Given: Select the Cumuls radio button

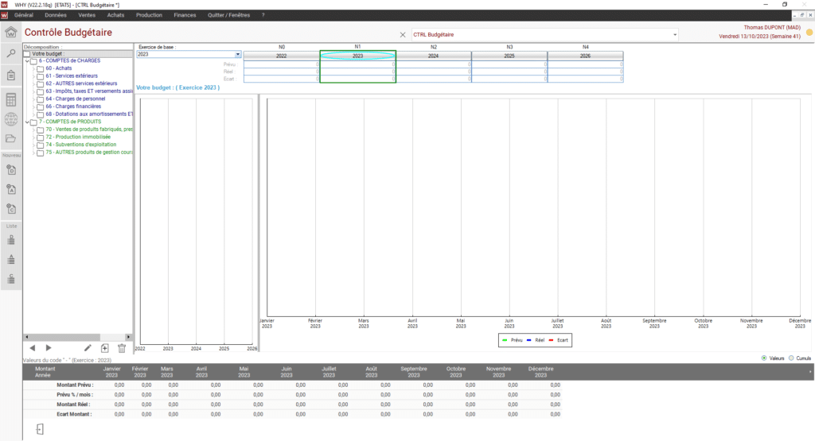Looking at the screenshot, I should (x=790, y=358).
